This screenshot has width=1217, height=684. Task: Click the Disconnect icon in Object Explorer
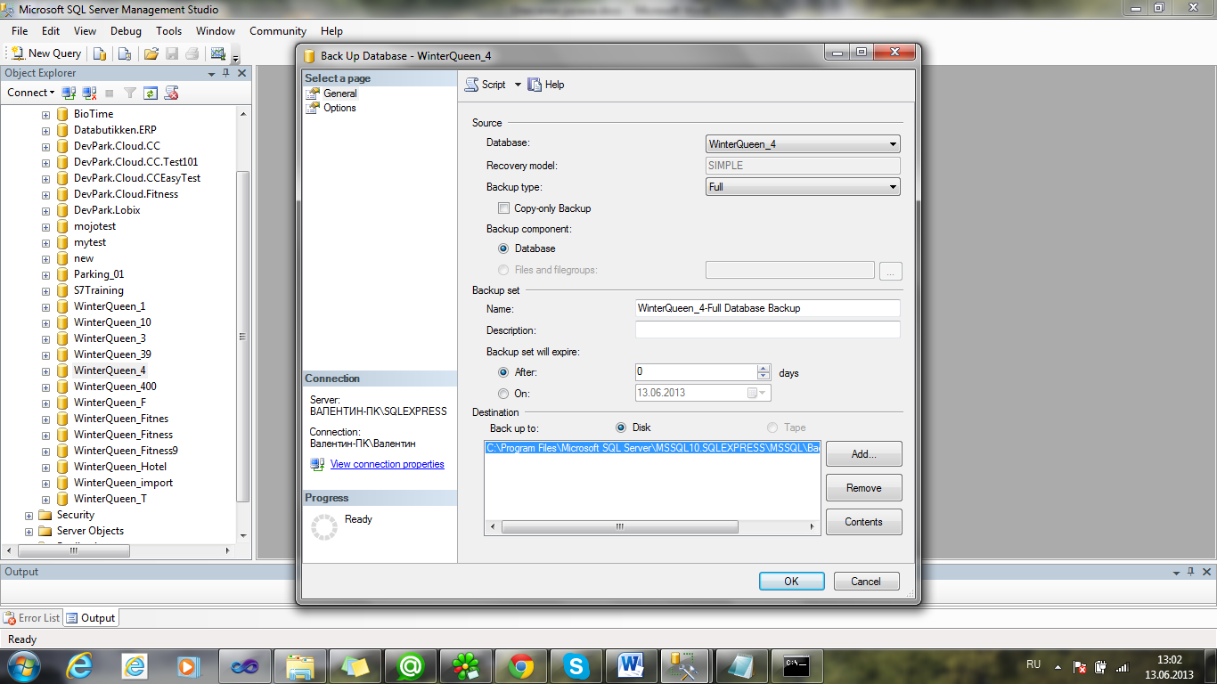[x=89, y=93]
